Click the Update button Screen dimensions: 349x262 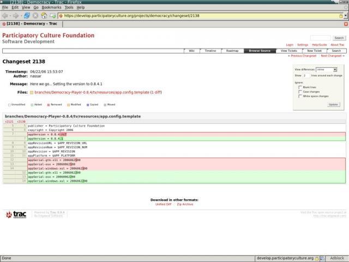point(333,104)
